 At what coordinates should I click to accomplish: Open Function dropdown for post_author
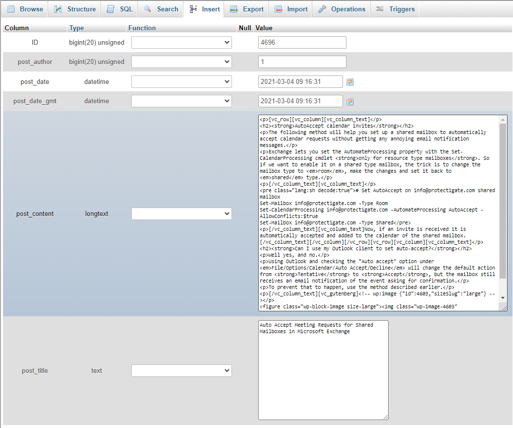(181, 62)
